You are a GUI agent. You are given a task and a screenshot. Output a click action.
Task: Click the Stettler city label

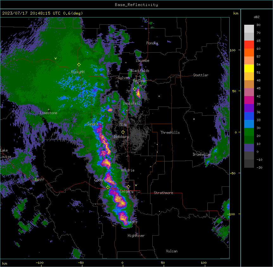[201, 75]
